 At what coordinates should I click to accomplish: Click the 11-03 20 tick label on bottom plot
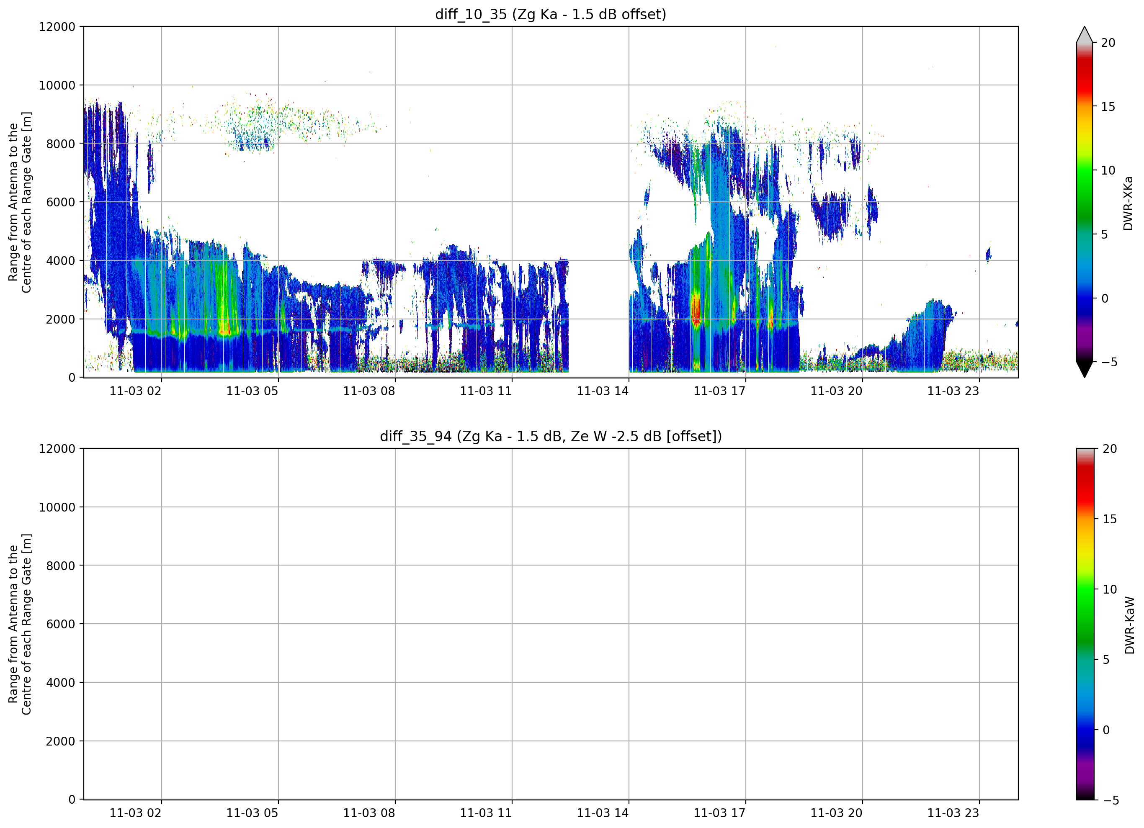tap(836, 813)
